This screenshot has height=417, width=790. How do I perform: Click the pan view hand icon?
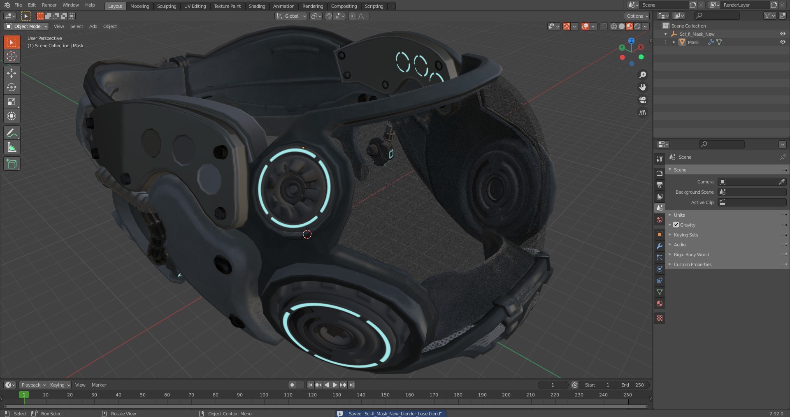click(643, 87)
